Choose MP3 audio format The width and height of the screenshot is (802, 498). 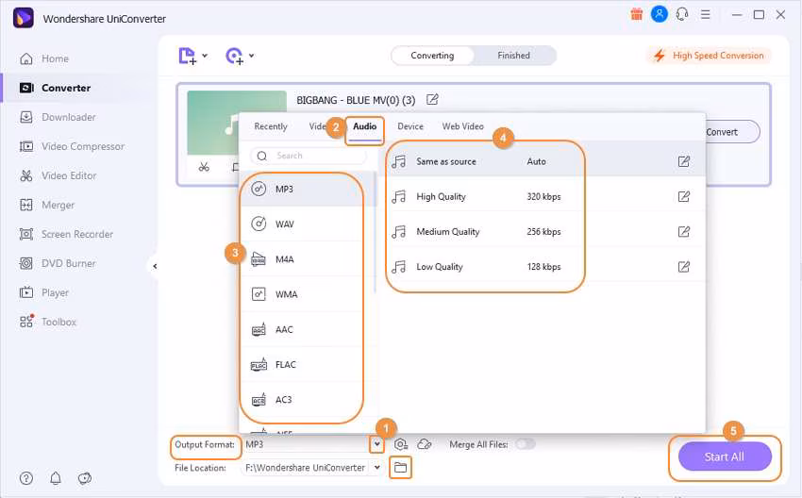(x=307, y=190)
